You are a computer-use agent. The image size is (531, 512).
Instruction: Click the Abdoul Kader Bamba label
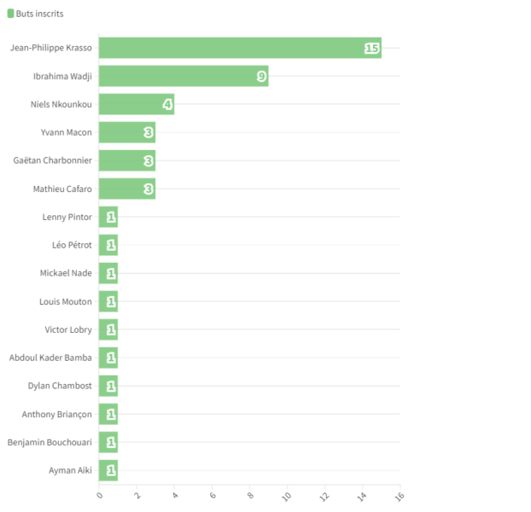point(50,358)
